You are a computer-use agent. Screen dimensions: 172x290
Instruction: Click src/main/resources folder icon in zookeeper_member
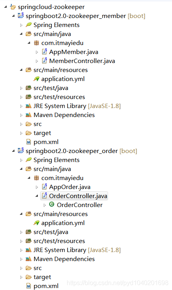tap(28, 70)
